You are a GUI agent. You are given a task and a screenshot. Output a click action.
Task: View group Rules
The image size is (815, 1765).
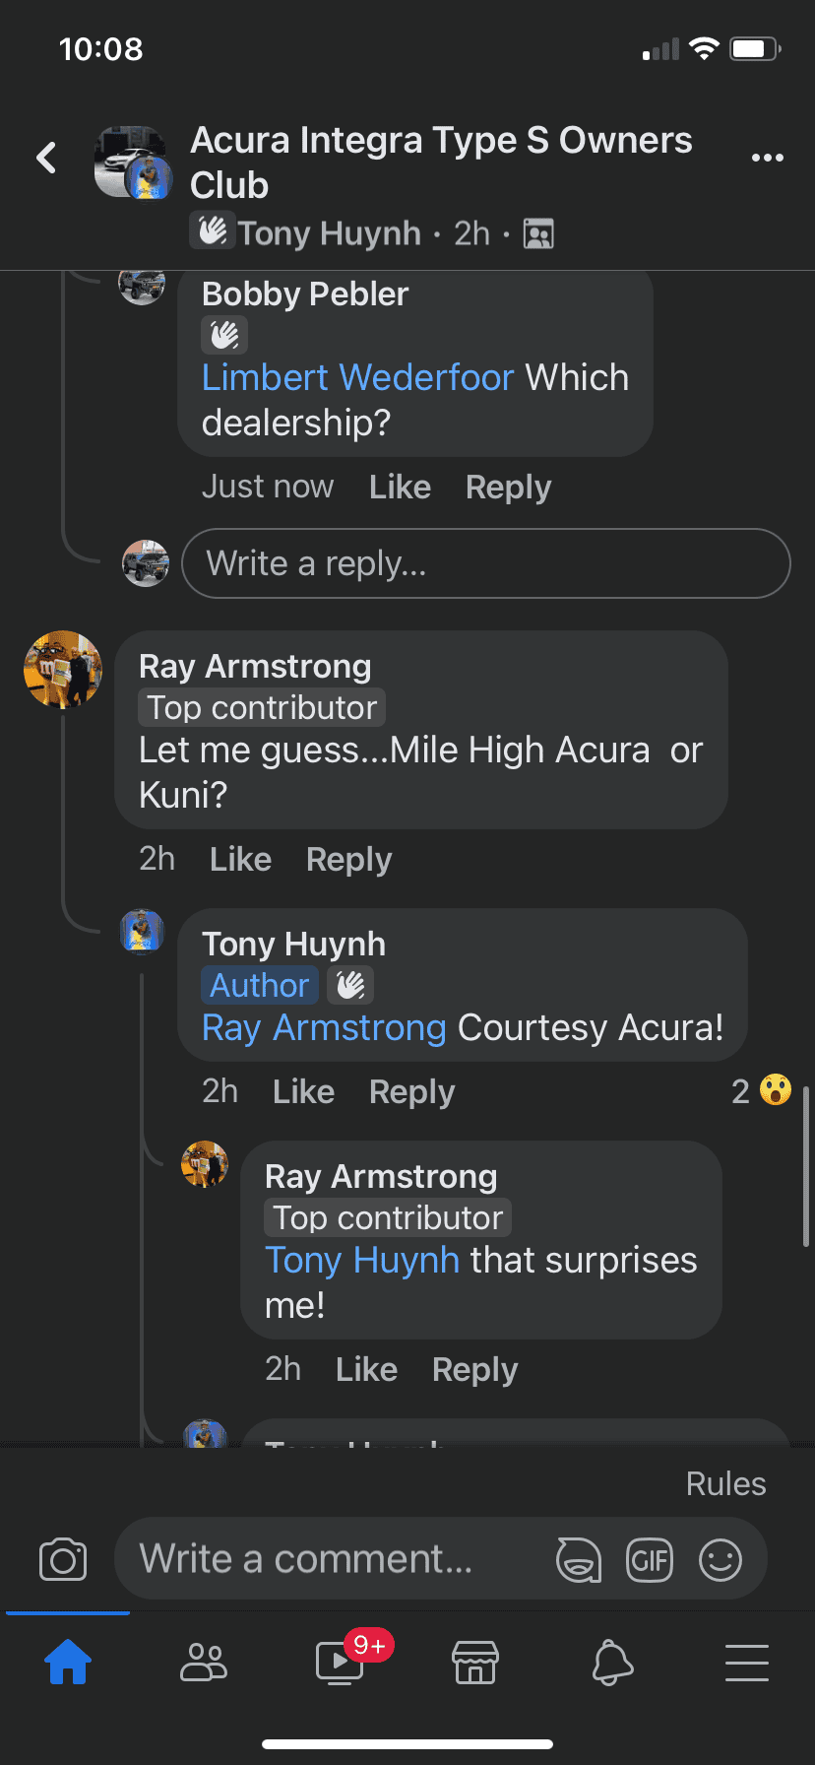click(x=725, y=1483)
